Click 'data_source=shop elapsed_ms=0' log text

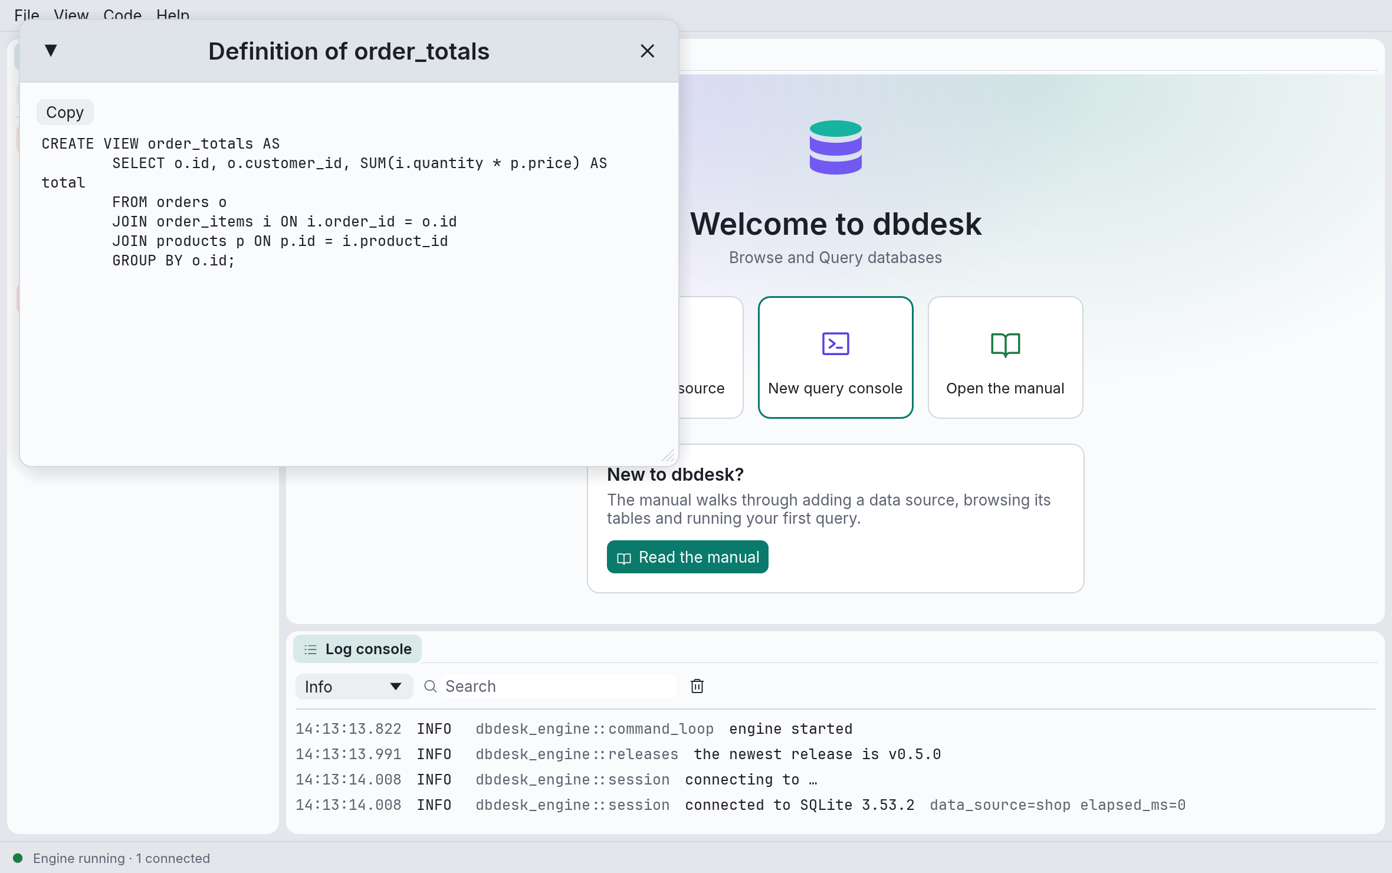click(1058, 805)
